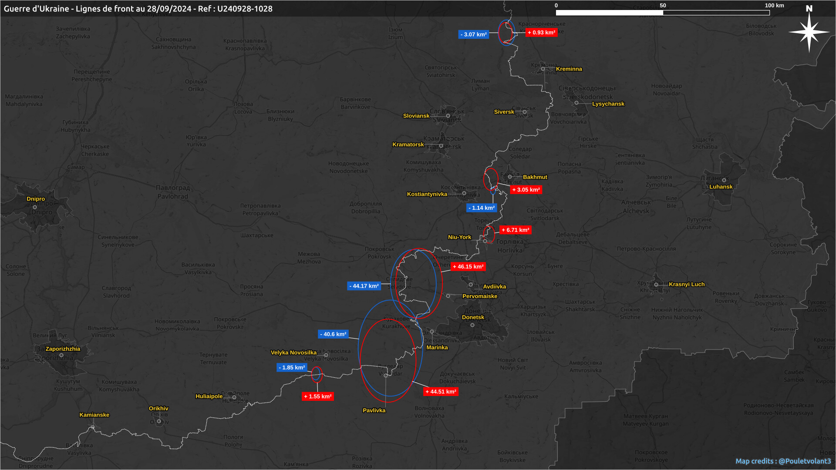The height and width of the screenshot is (470, 836).
Task: Click the Krasnyi Luch city marker
Action: [x=656, y=285]
